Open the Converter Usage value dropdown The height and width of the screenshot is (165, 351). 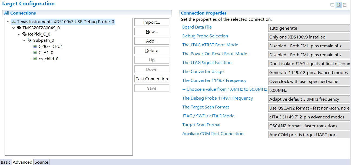click(309, 73)
